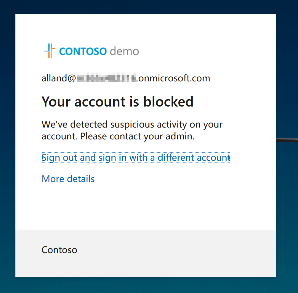This screenshot has height=293, width=298.
Task: Click the onmicrosoft.com domain text
Action: coord(174,78)
